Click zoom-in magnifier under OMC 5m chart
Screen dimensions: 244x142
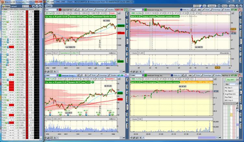[x=134, y=71]
